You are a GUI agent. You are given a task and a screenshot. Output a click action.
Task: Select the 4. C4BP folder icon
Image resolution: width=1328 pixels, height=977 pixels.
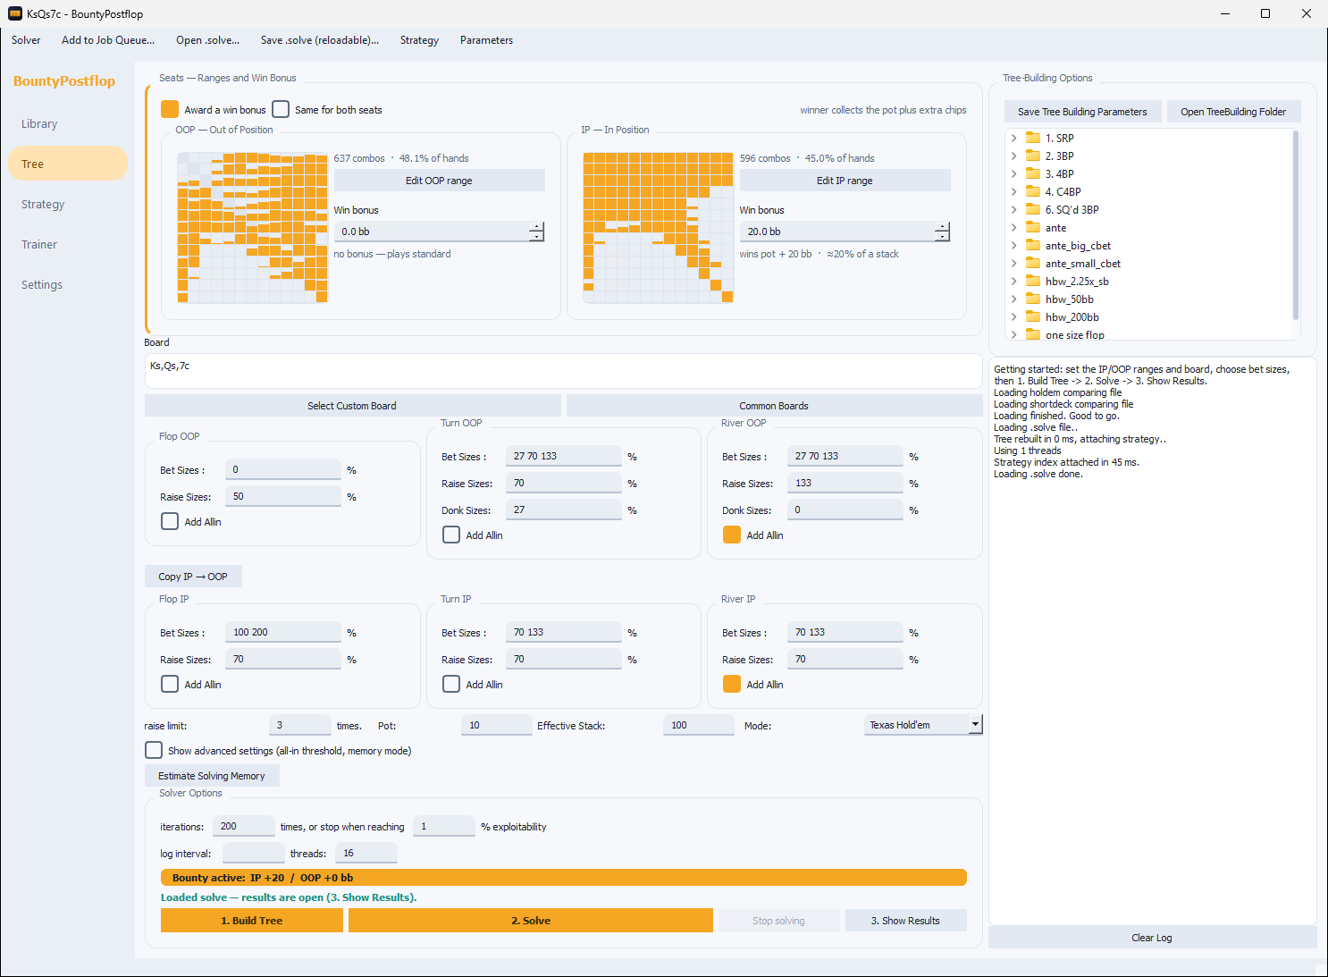click(x=1033, y=191)
